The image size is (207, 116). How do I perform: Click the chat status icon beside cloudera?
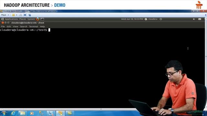(x=146, y=19)
